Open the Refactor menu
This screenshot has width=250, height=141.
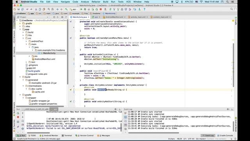pyautogui.click(x=96, y=2)
